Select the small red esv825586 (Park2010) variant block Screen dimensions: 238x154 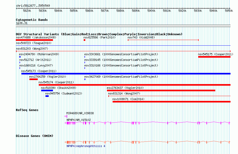pos(84,40)
